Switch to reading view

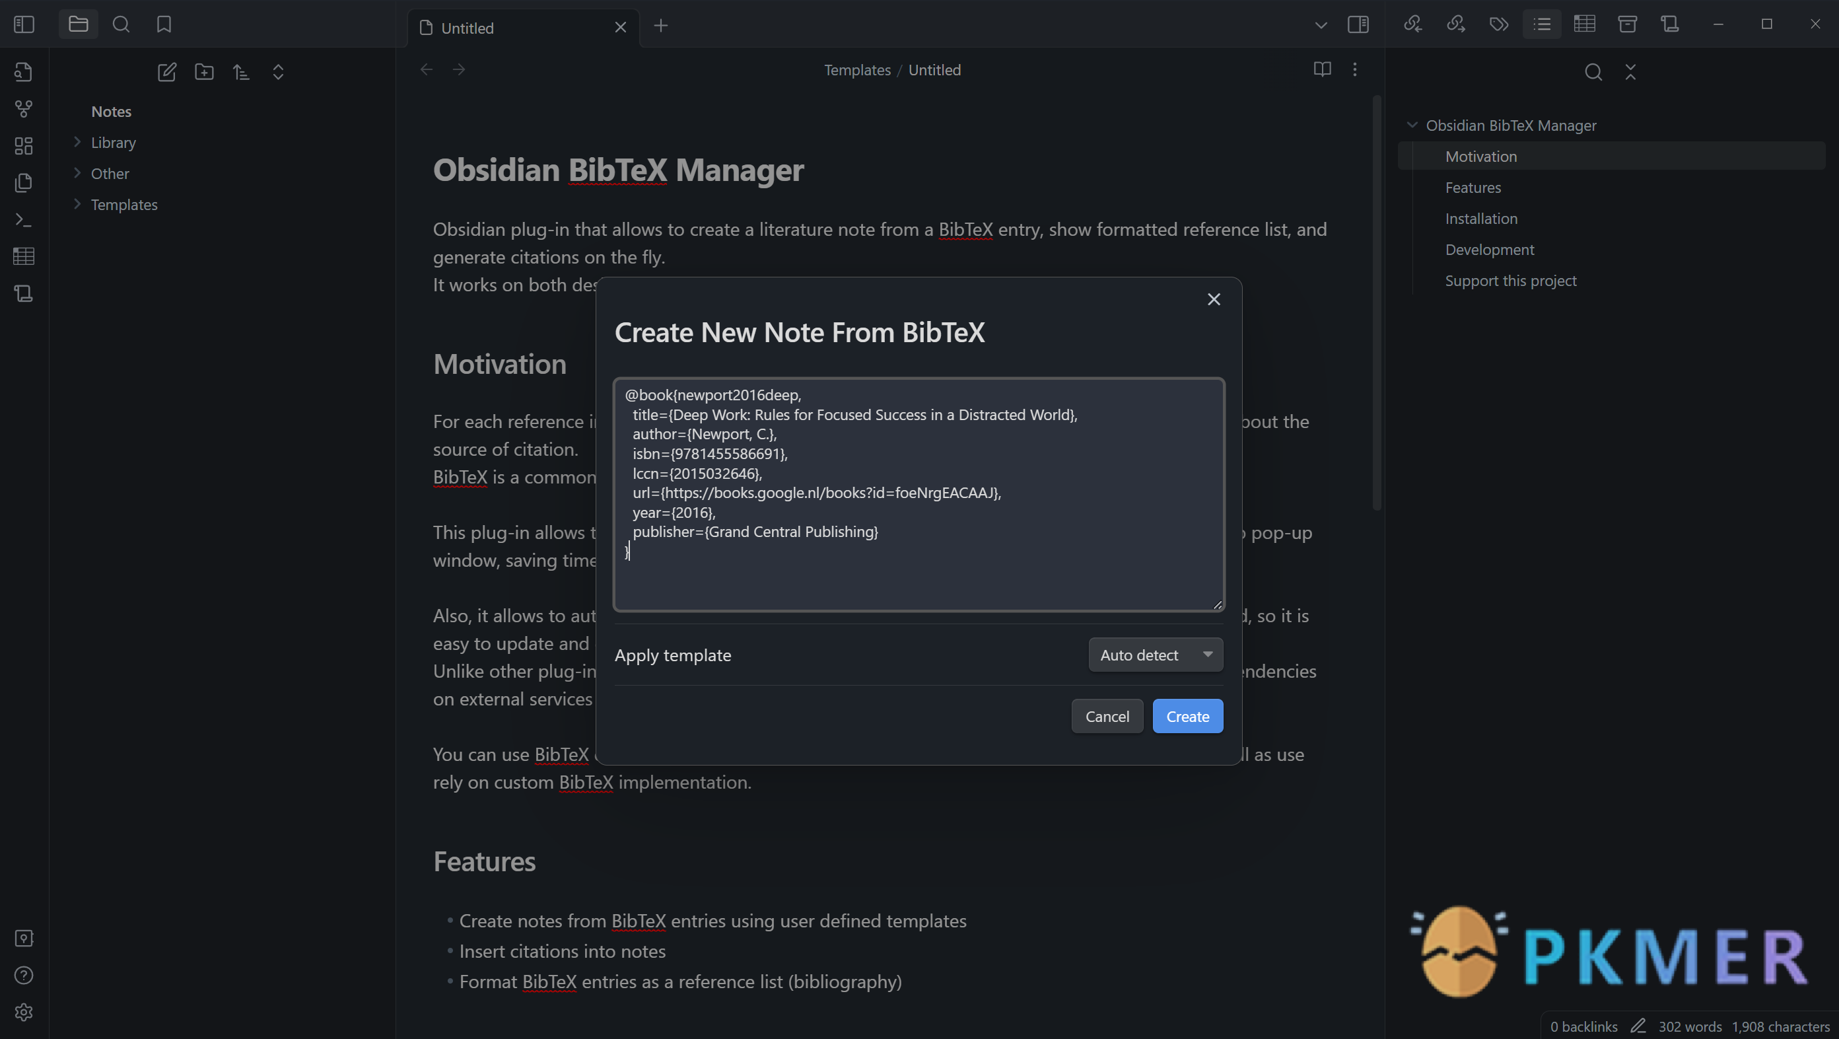point(1322,69)
